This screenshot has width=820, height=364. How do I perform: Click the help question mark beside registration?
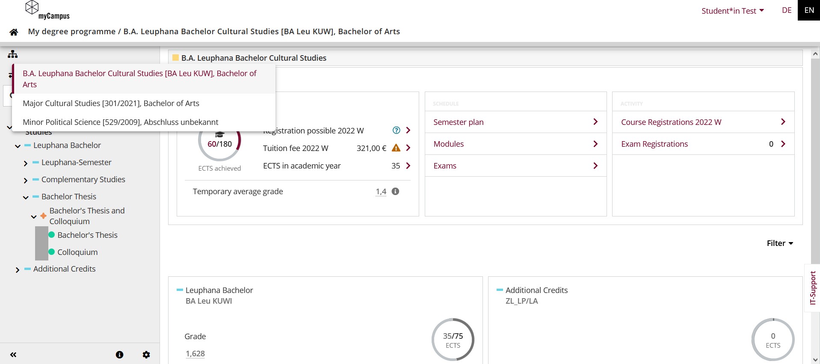396,130
